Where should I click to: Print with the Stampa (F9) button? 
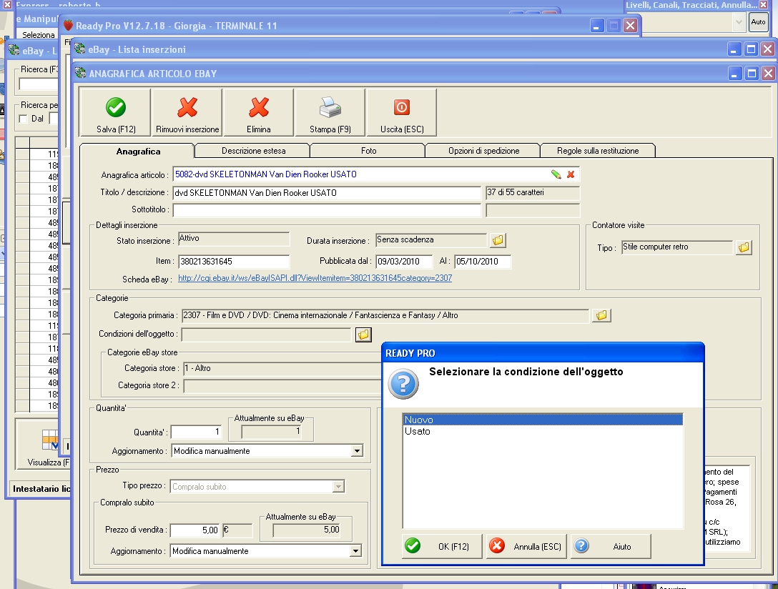pyautogui.click(x=330, y=112)
